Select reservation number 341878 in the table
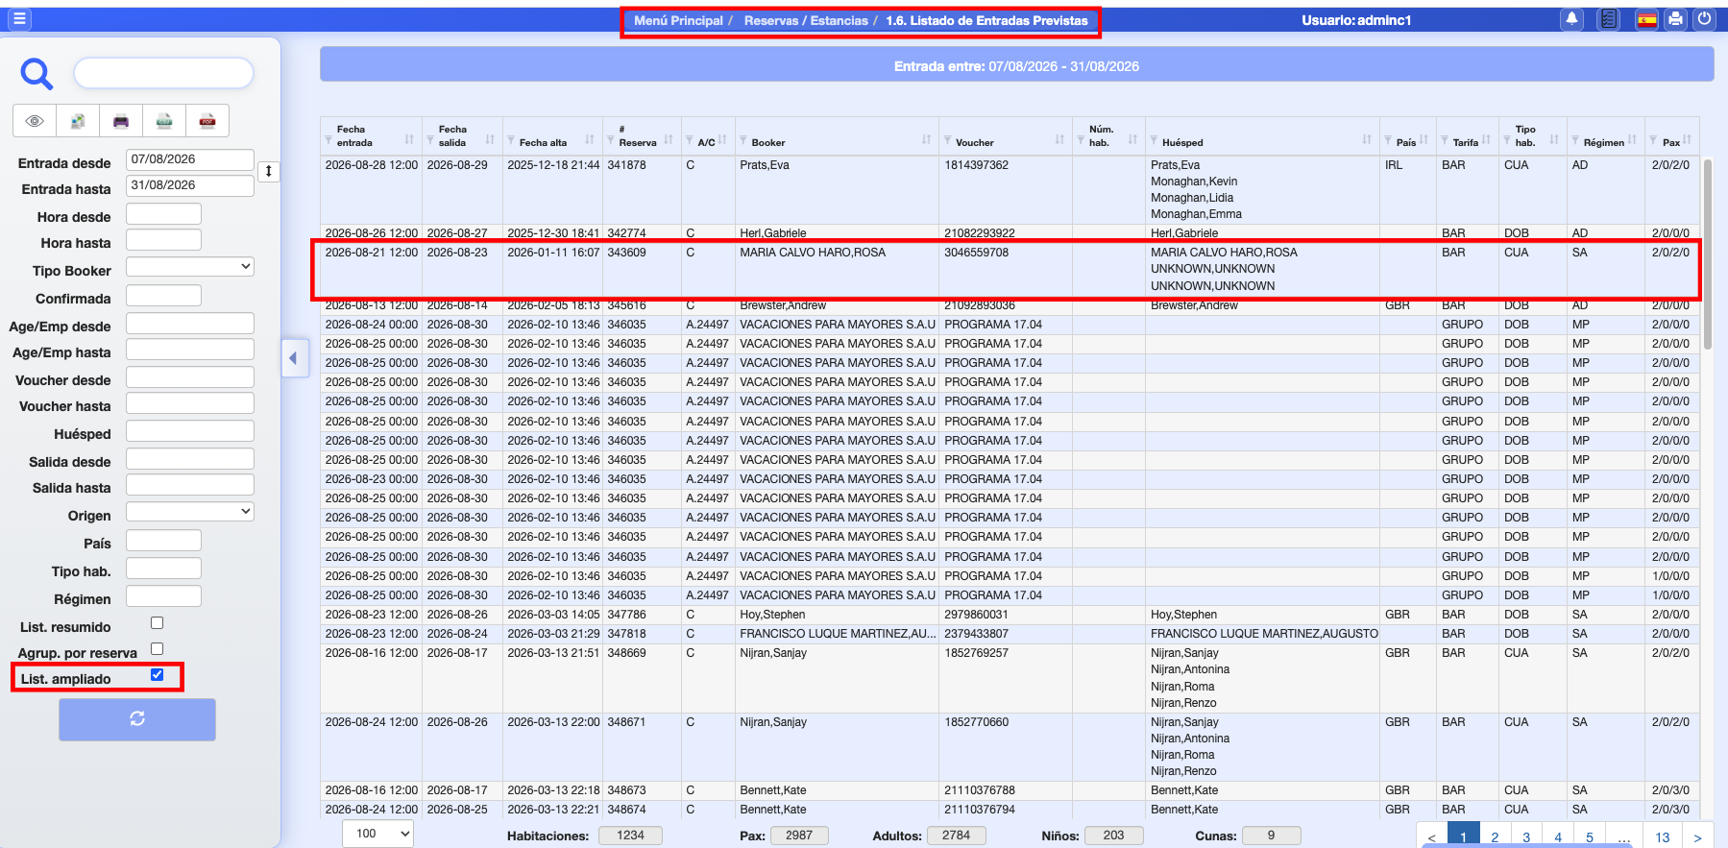Image resolution: width=1728 pixels, height=848 pixels. tap(626, 165)
